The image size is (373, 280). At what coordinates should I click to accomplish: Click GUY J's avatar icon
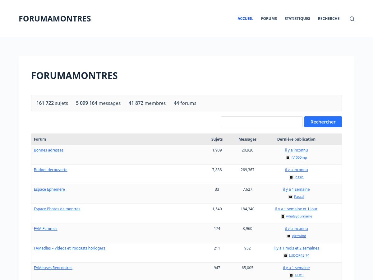coord(291,275)
